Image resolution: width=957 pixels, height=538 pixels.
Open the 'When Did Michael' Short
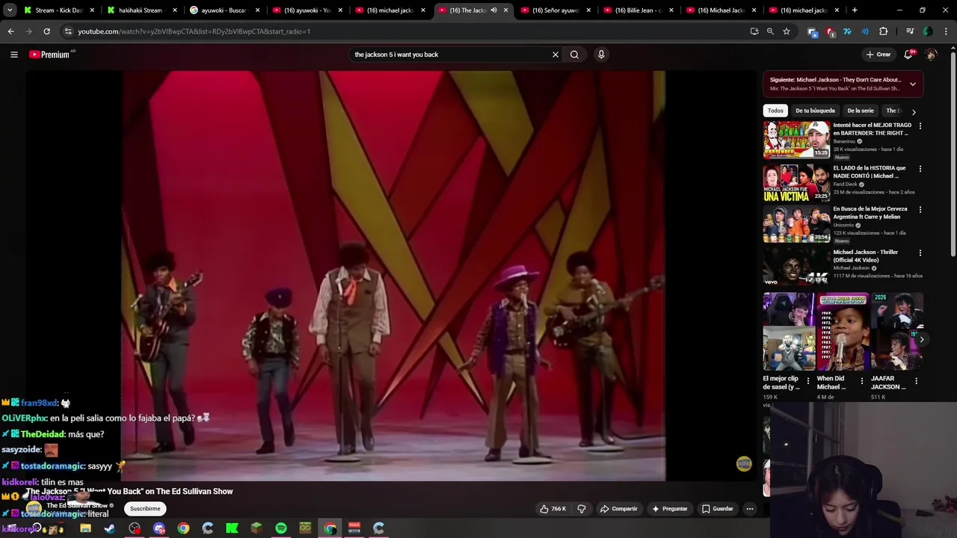(843, 332)
